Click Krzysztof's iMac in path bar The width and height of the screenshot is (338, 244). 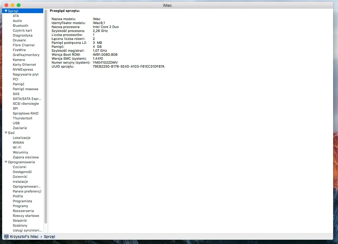tap(24, 236)
